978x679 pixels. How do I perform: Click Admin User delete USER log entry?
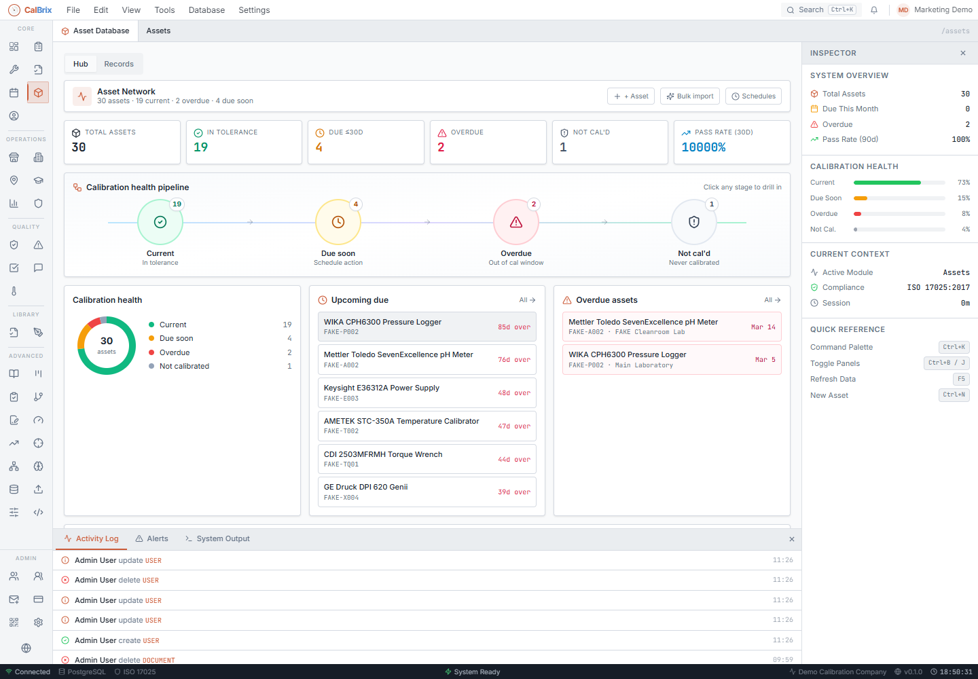click(427, 580)
